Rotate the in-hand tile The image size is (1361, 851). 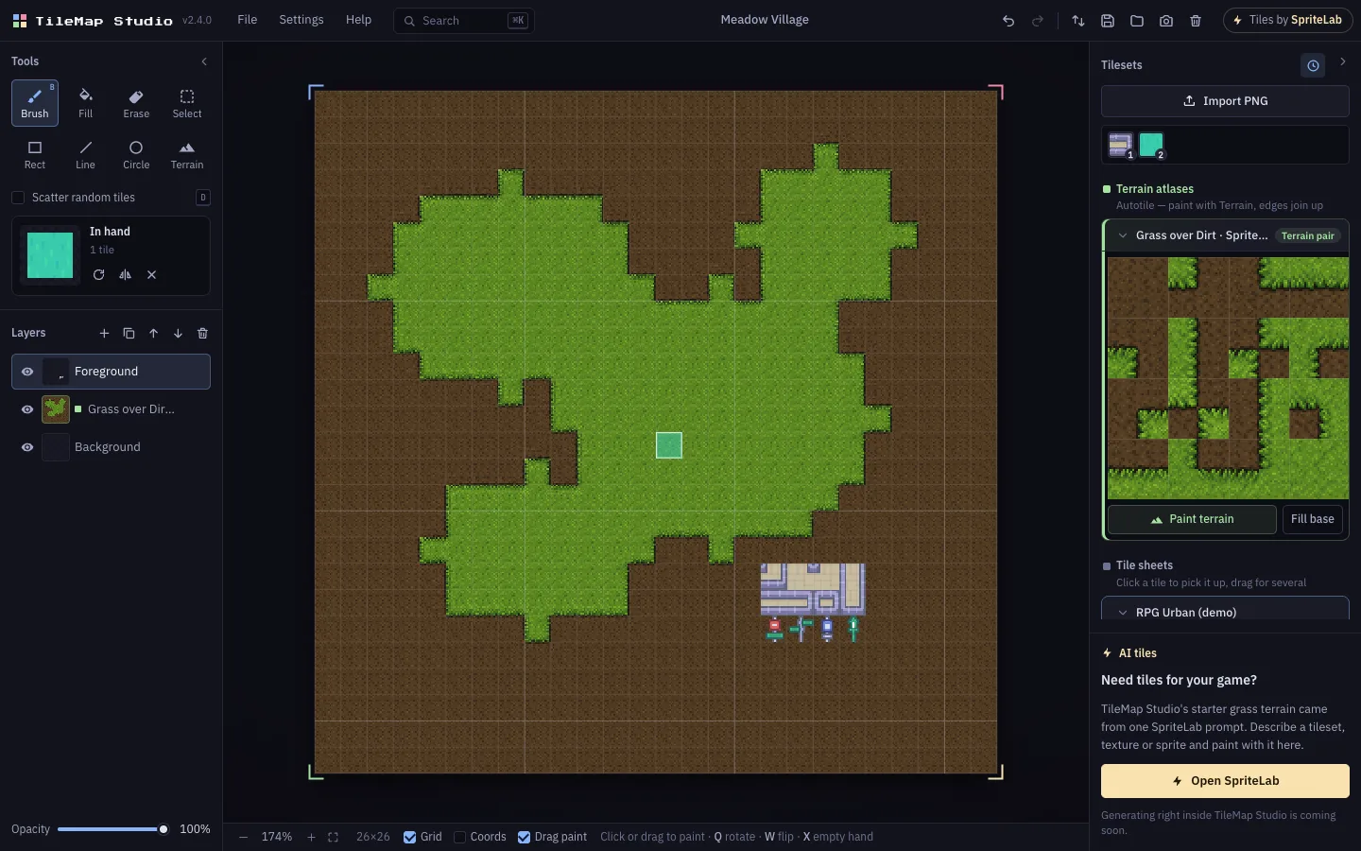pos(99,274)
